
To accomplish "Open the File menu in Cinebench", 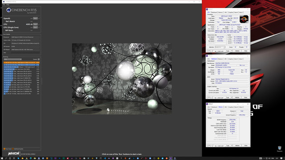I will [x=4, y=5].
